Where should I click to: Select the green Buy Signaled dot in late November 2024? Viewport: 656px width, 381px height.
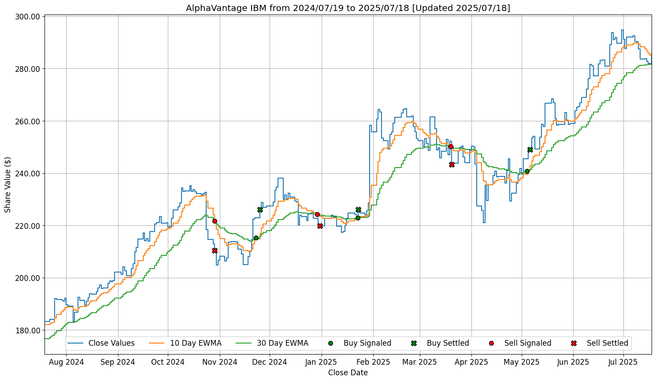pyautogui.click(x=256, y=238)
